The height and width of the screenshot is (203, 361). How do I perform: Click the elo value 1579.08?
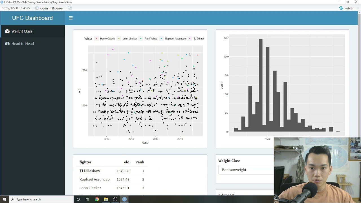click(x=123, y=171)
